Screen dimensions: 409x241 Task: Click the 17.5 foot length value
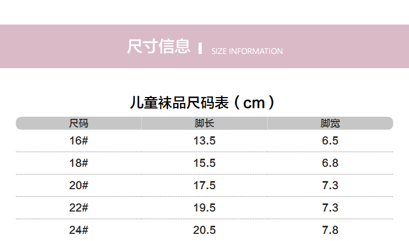[x=204, y=185]
